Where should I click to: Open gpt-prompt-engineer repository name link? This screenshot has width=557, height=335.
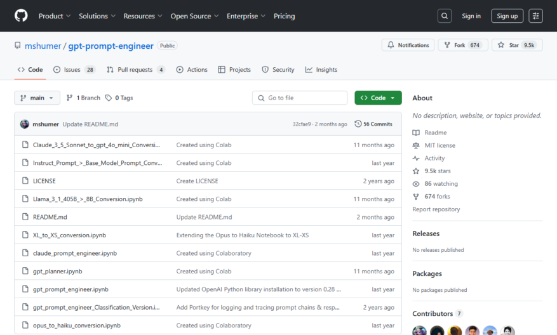coord(111,46)
